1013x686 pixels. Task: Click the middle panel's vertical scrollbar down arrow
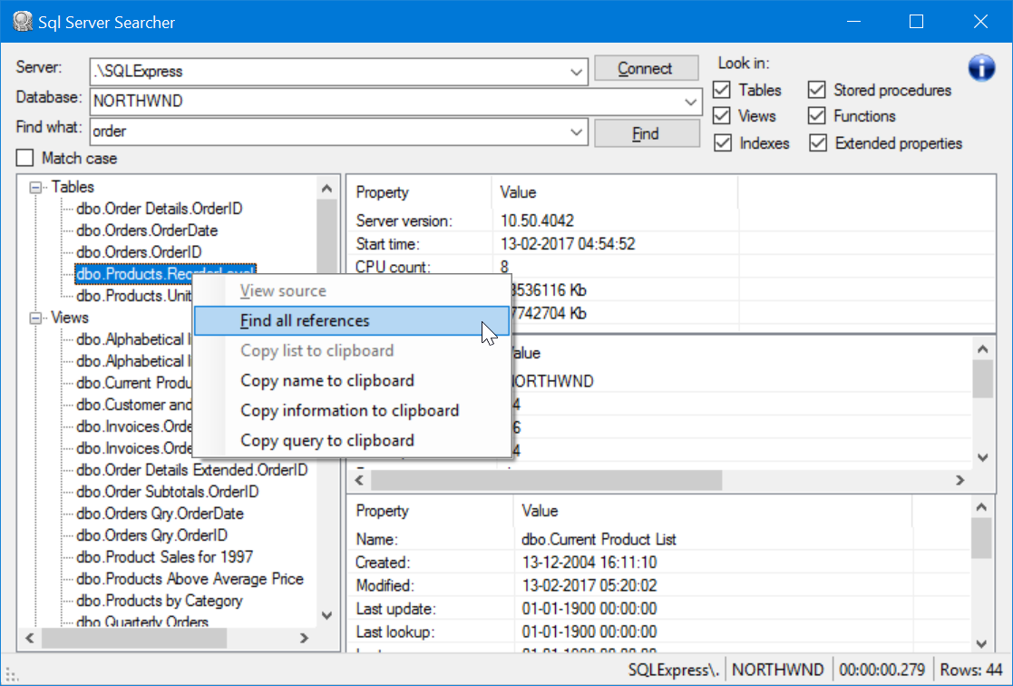pyautogui.click(x=983, y=457)
